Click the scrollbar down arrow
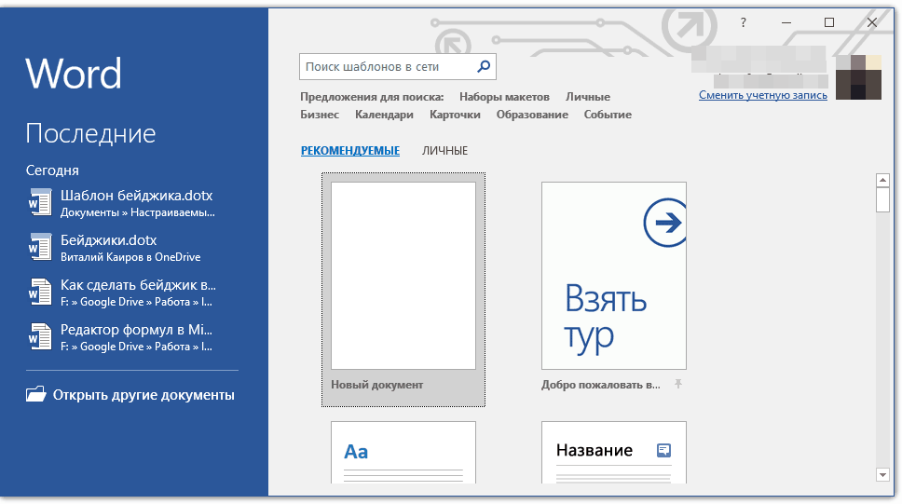The image size is (902, 504). pyautogui.click(x=882, y=475)
